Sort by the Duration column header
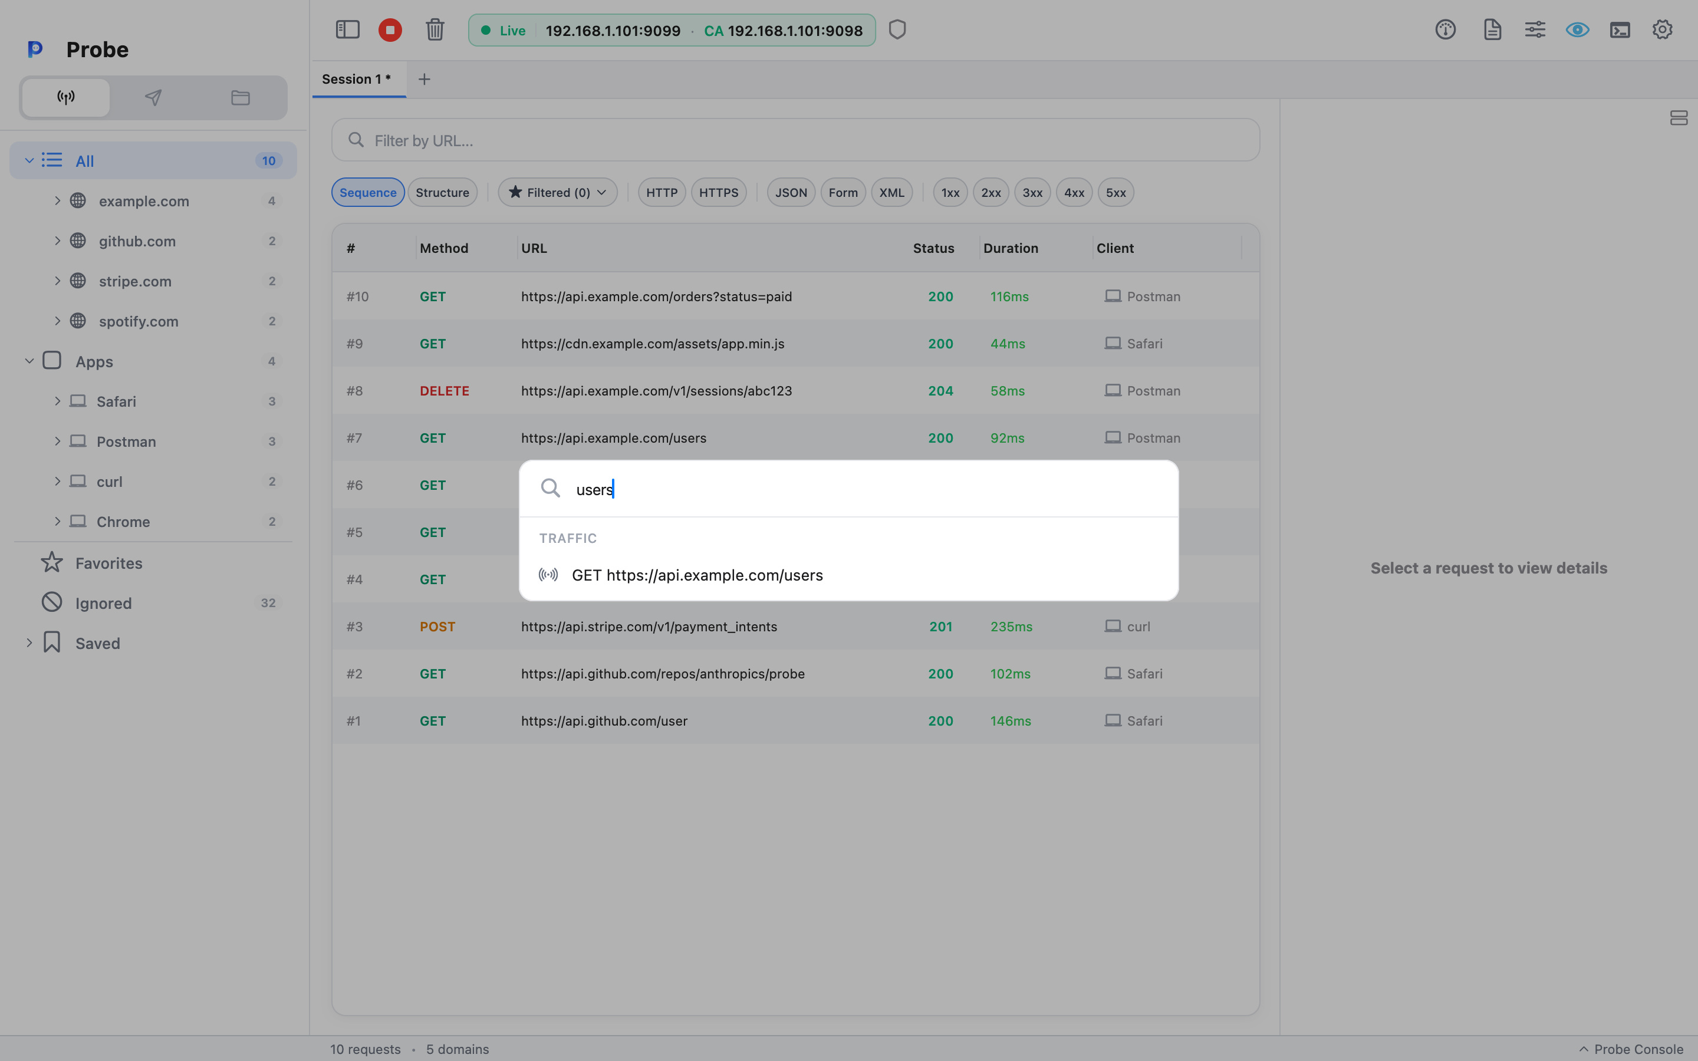1698x1061 pixels. pos(1011,248)
